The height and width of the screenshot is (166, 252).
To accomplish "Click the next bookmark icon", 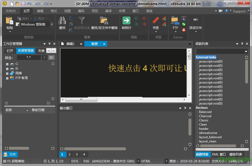I will (x=164, y=24).
